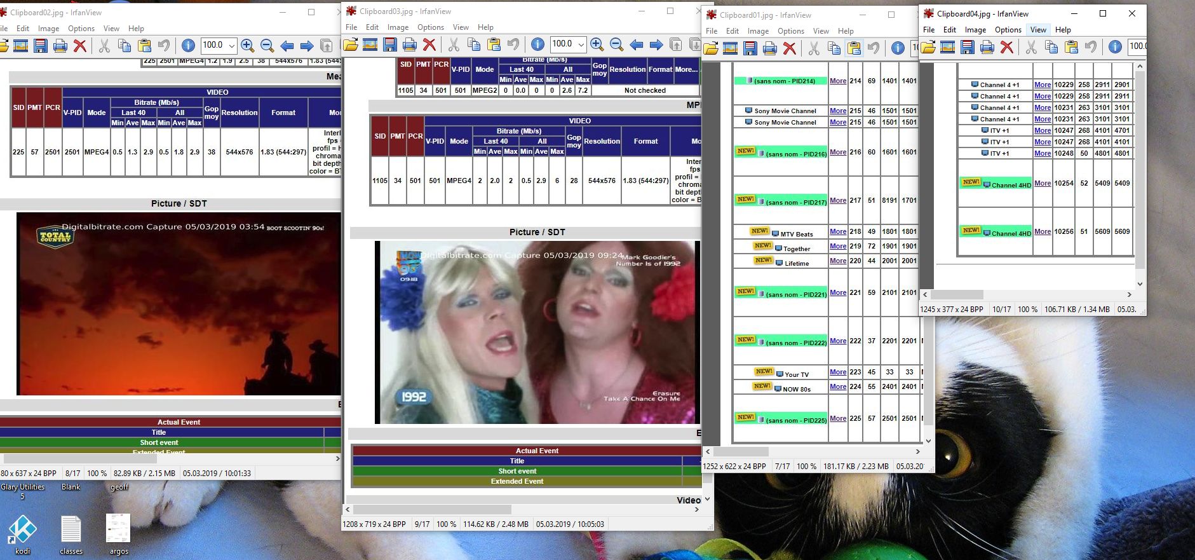
Task: Save the image in the Clipboard03 window
Action: pyautogui.click(x=390, y=44)
